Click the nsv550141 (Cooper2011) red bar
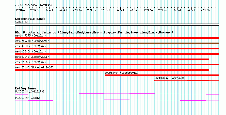The image size is (226, 115). pyautogui.click(x=112, y=59)
